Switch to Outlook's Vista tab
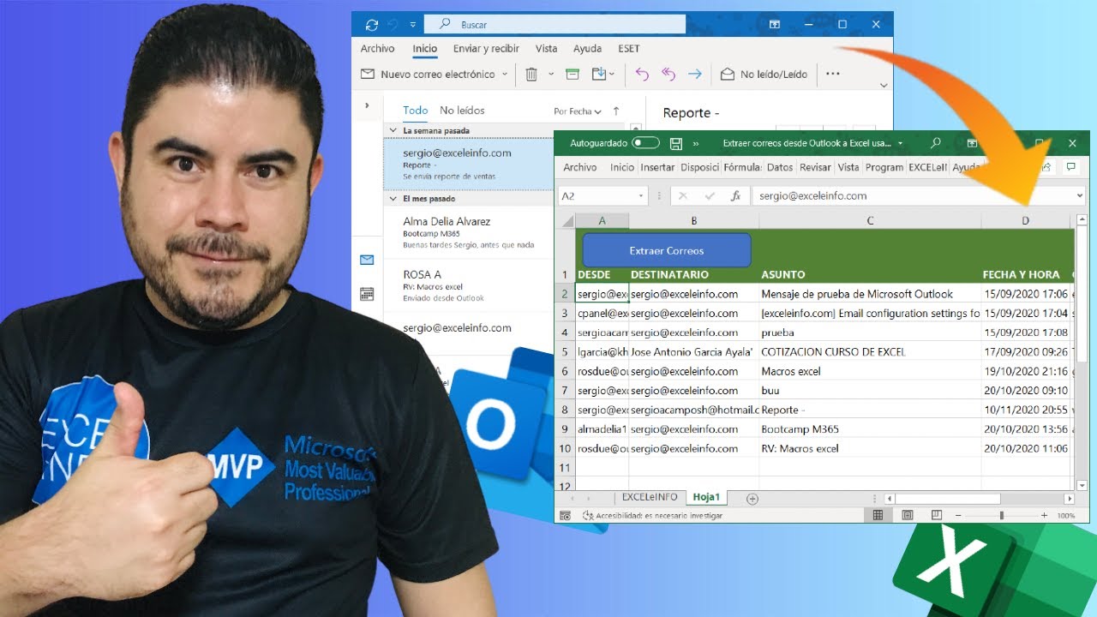1097x617 pixels. click(x=546, y=49)
